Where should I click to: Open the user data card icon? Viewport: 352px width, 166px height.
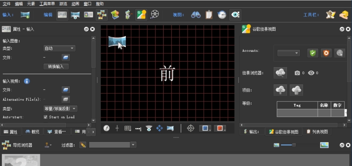[x=88, y=15]
